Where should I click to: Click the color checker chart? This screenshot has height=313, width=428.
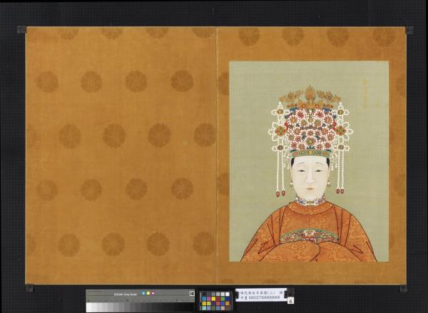215,300
